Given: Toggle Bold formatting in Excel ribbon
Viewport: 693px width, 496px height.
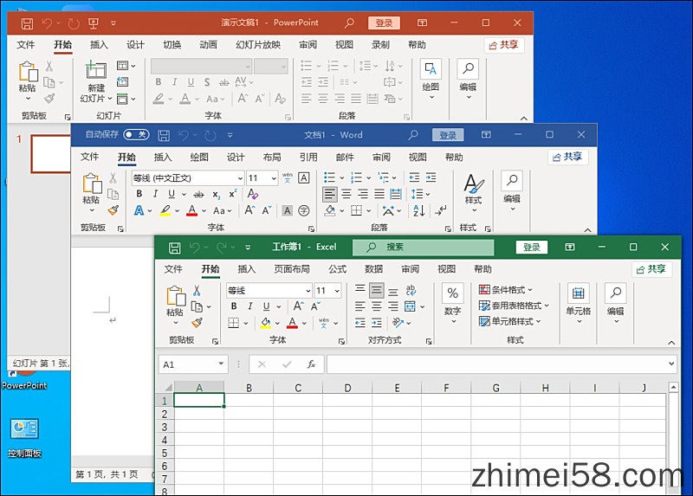Looking at the screenshot, I should click(234, 306).
